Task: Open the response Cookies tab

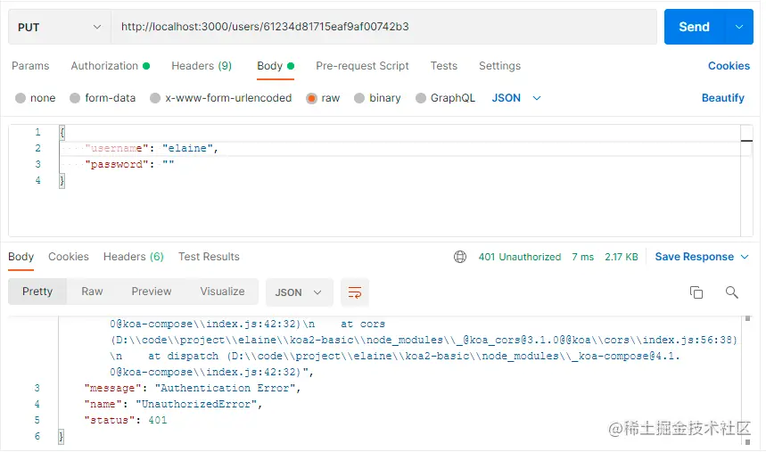Action: (69, 257)
